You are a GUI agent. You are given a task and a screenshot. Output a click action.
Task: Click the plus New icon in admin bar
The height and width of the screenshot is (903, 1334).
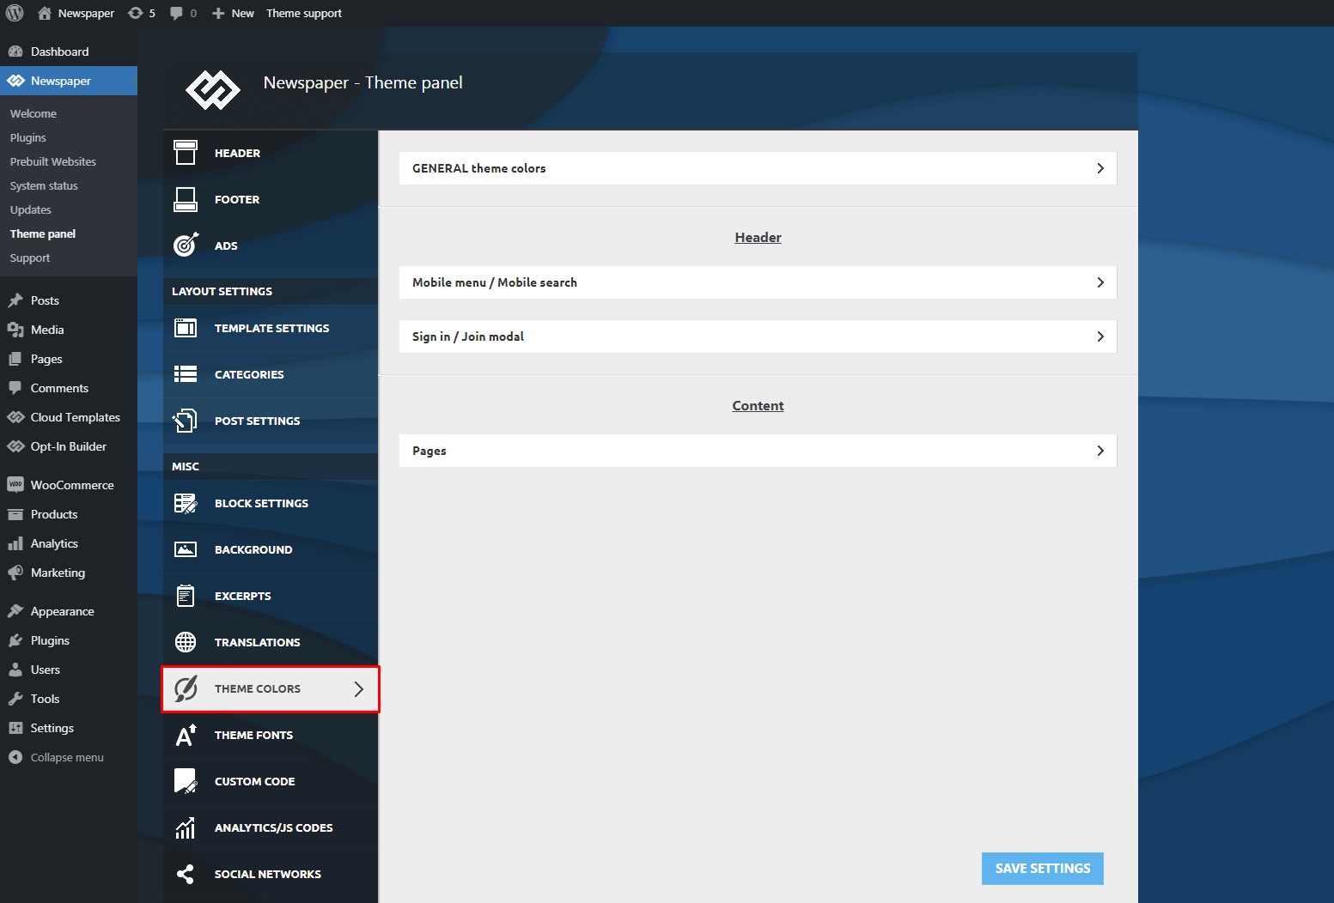click(x=218, y=13)
